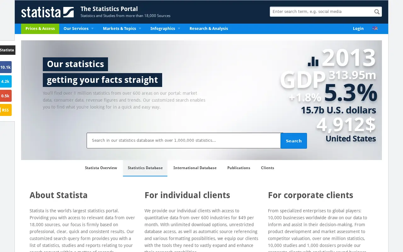
Task: Click the Our statistics banner headline
Action: (75, 64)
